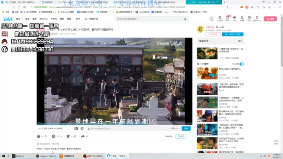Viewport: 283px width, 159px height.
Task: Click the Bilibili search input field
Action: [x=149, y=19]
